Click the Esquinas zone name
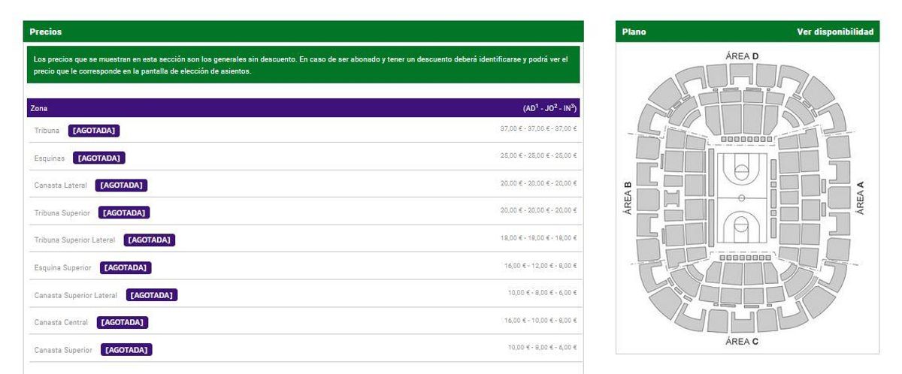902x374 pixels. (x=49, y=158)
